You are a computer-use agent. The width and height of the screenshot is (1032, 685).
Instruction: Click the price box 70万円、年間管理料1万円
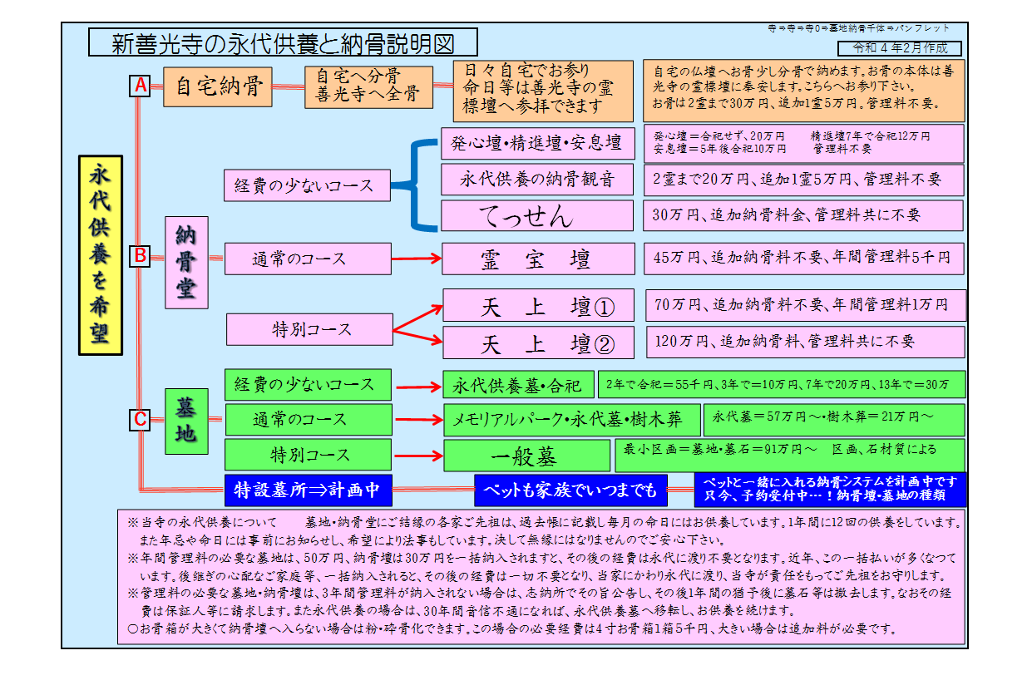807,305
